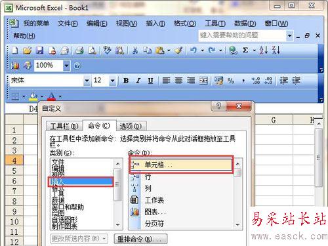
Task: Click Merge and Center icon
Action: (203, 81)
